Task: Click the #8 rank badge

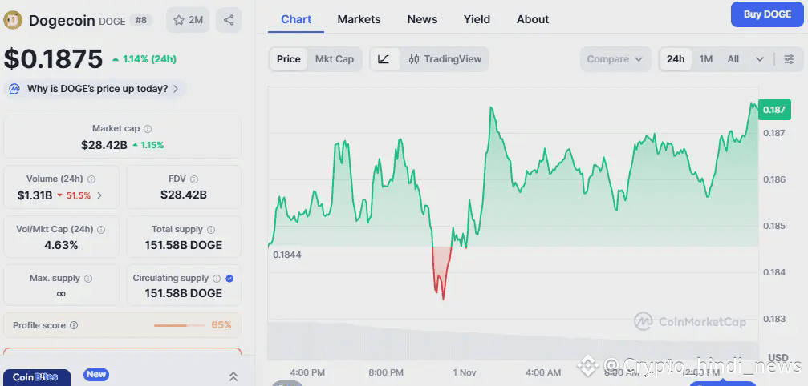Action: (x=140, y=20)
